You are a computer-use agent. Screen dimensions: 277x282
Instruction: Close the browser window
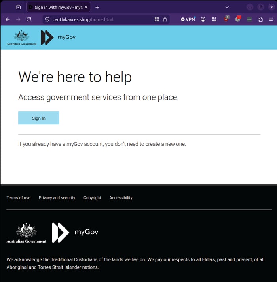(x=271, y=7)
